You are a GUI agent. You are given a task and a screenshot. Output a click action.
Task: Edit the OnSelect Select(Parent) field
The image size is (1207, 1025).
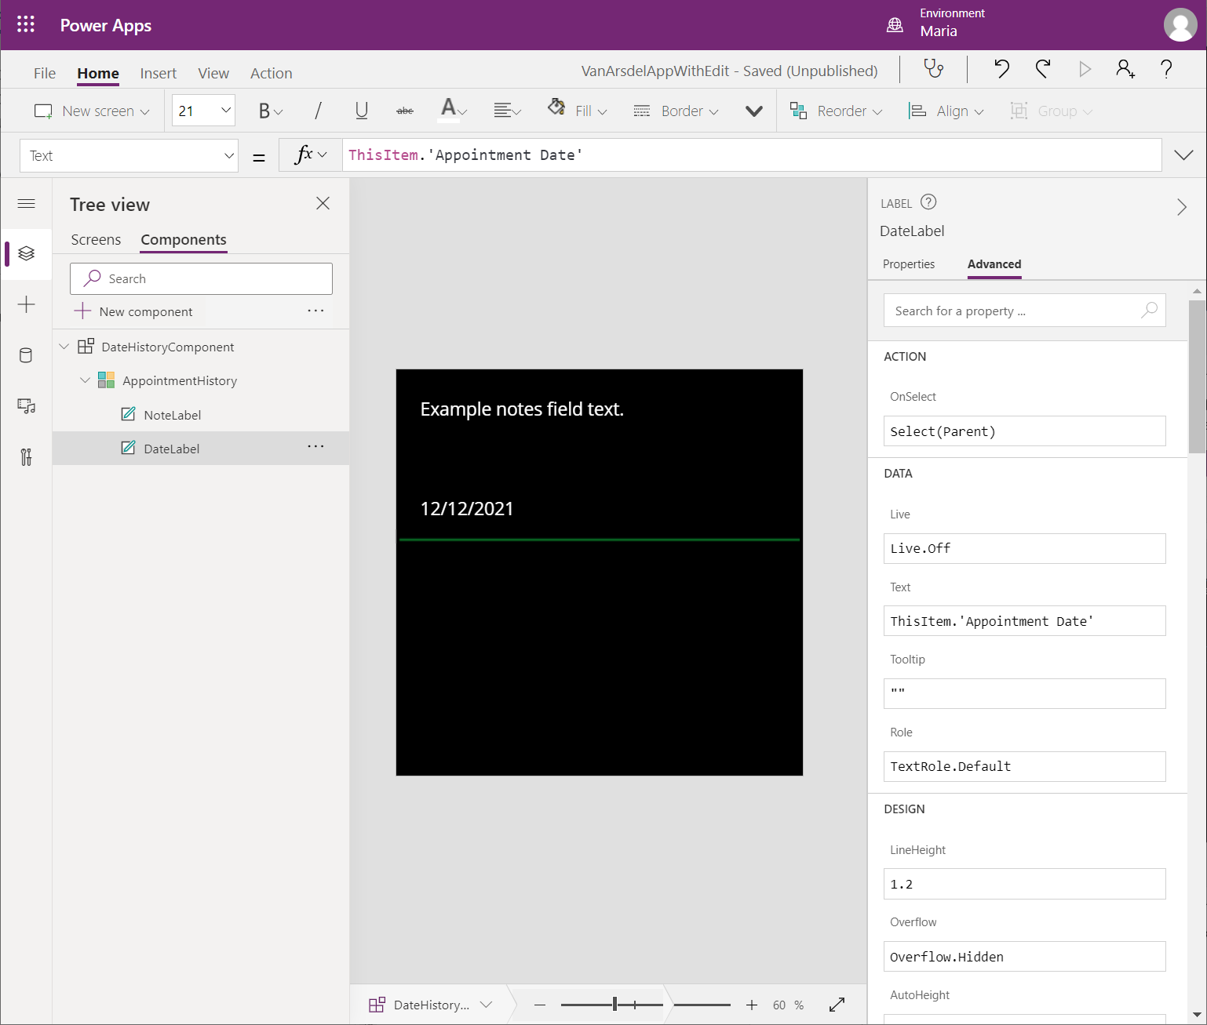point(1024,431)
